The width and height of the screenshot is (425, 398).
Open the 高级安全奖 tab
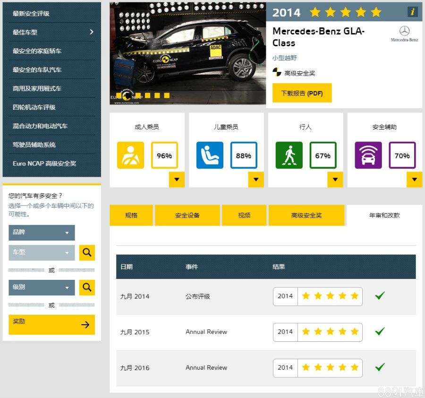click(306, 215)
